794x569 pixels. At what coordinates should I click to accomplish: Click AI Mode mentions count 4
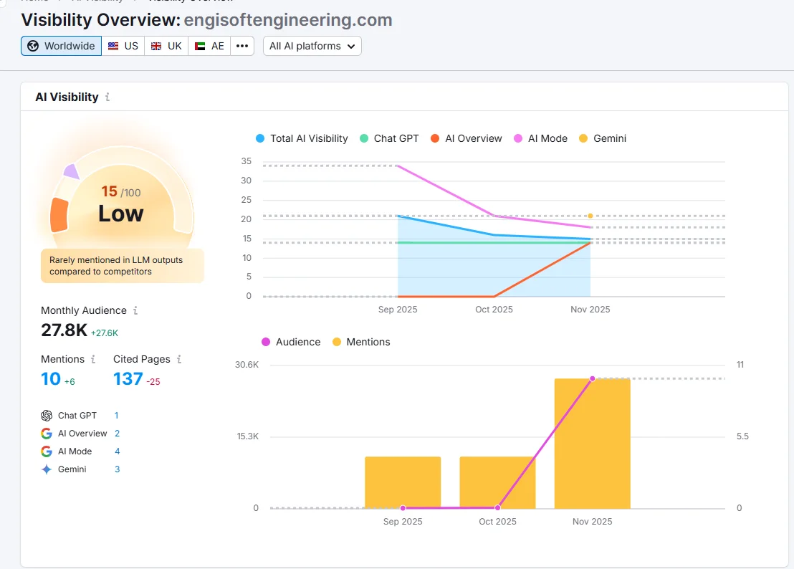[x=118, y=451]
